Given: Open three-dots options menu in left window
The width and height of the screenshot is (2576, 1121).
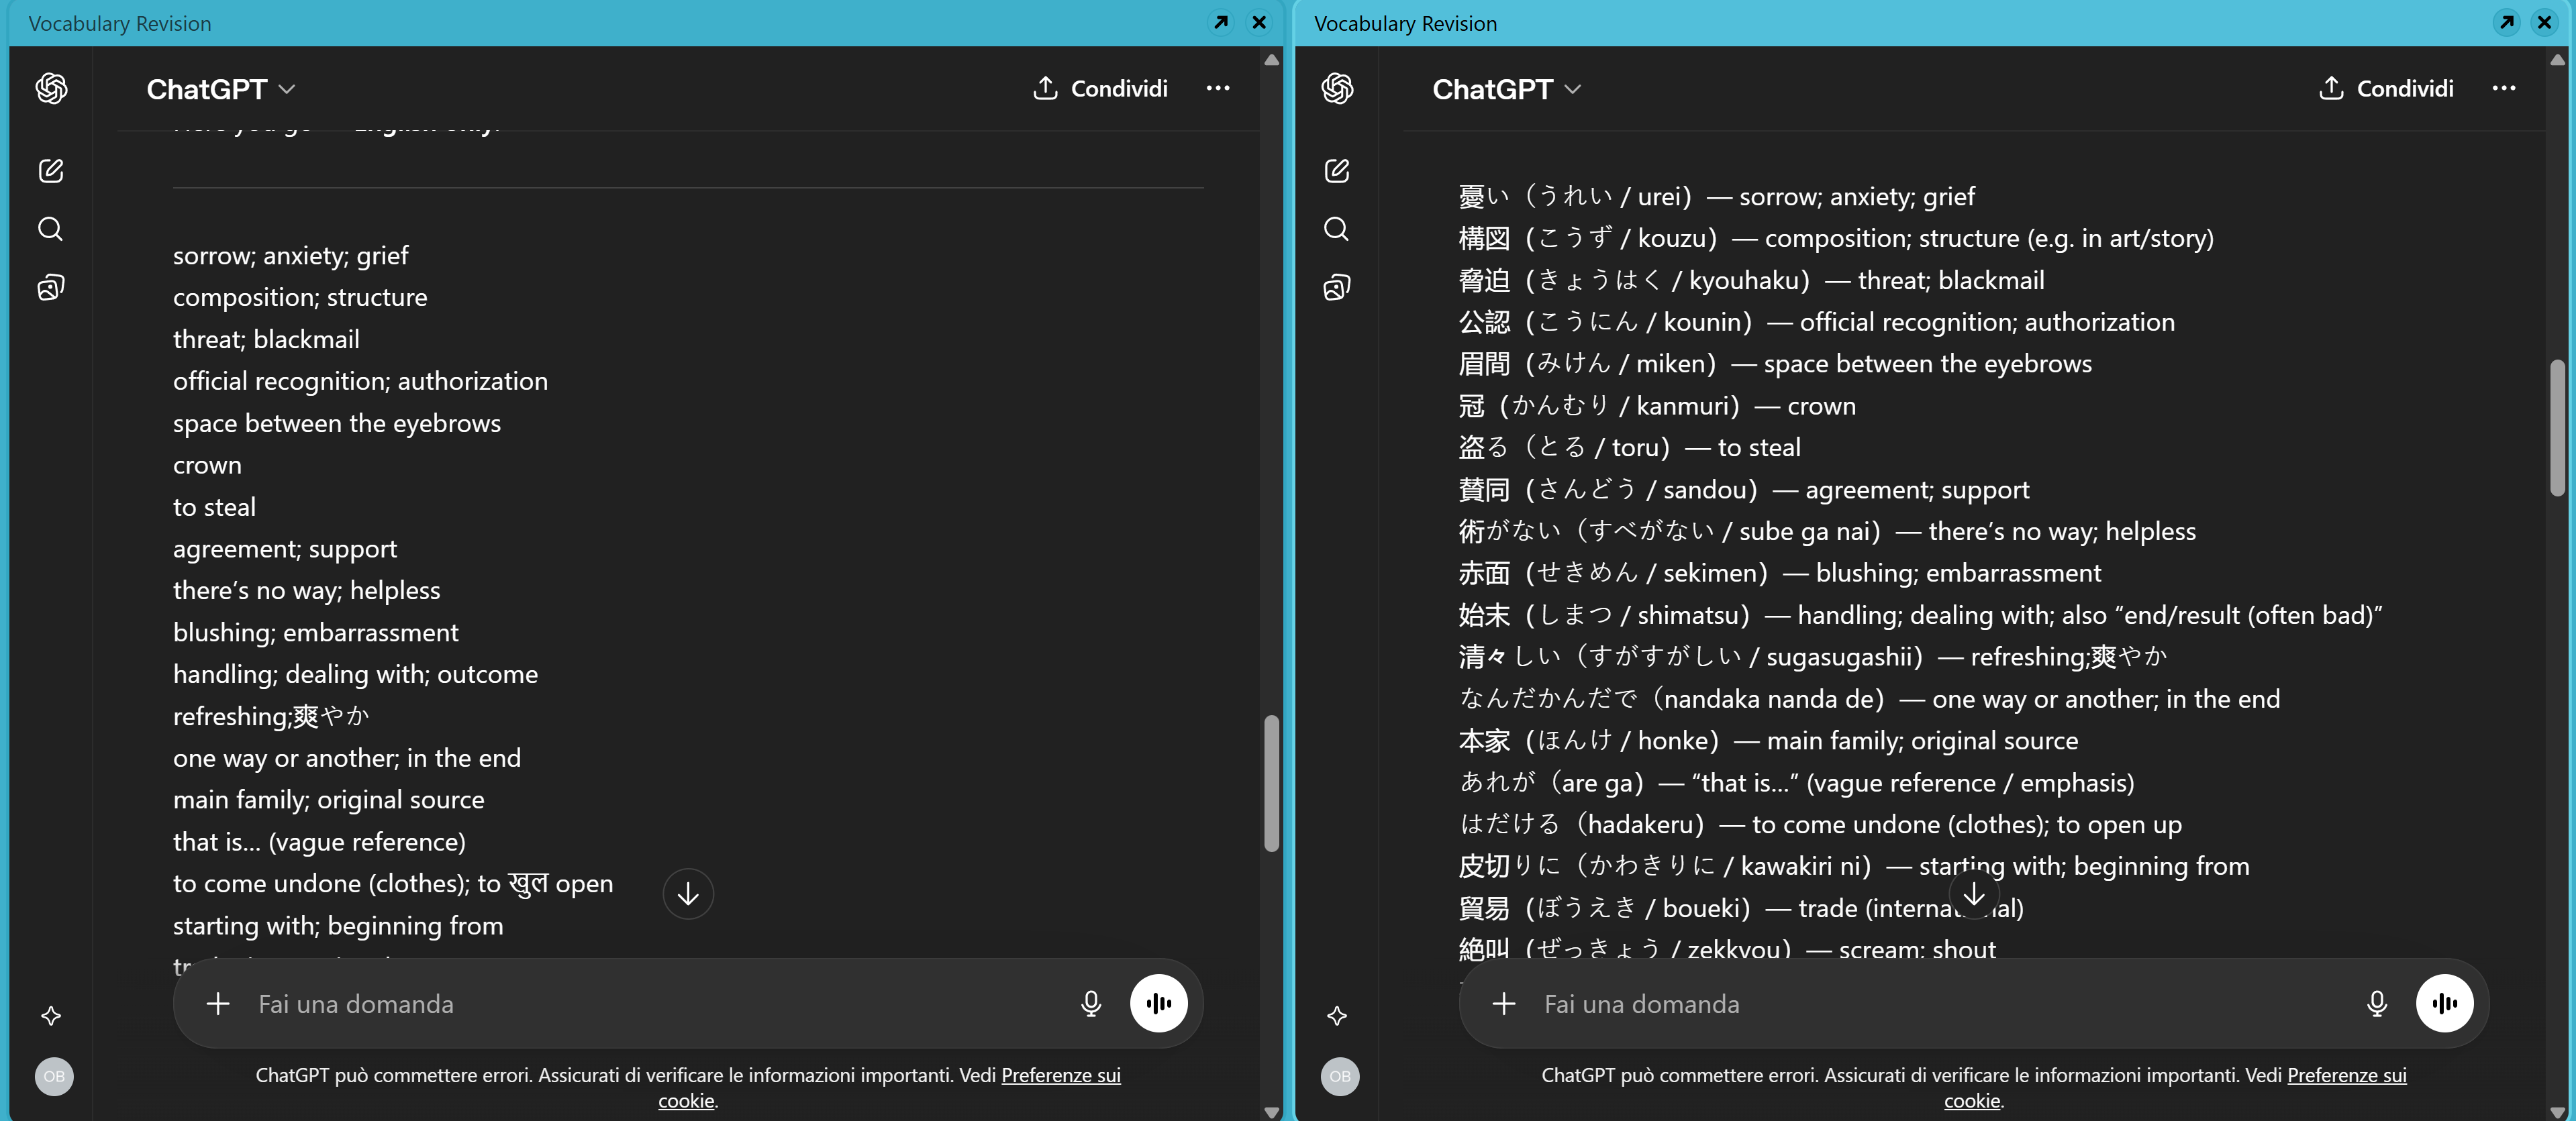Looking at the screenshot, I should 1217,88.
